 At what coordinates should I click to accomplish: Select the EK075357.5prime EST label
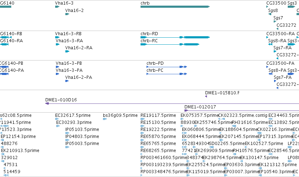[x=200, y=115]
